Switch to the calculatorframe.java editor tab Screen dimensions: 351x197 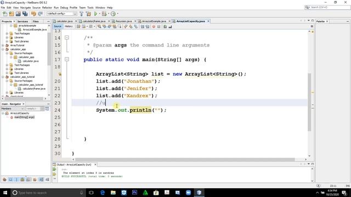94,21
